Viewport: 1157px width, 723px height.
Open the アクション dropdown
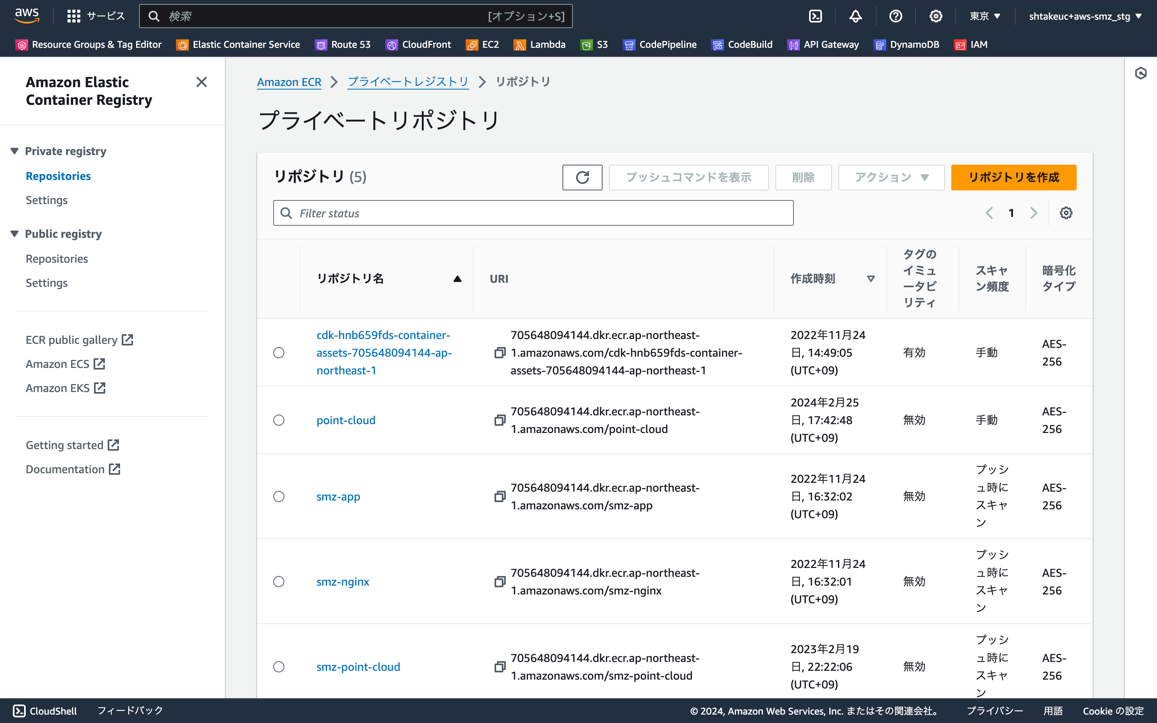click(x=891, y=178)
